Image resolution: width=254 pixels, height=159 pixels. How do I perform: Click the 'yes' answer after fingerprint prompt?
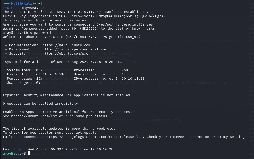pyautogui.click(x=150, y=24)
